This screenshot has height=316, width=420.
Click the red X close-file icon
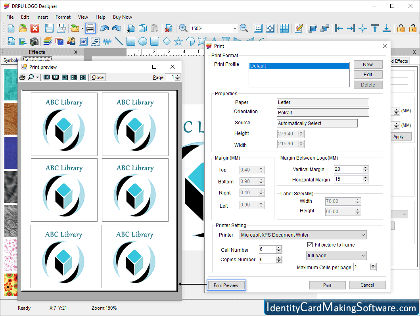pos(35,28)
